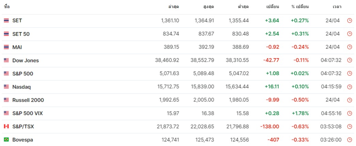Click the clock icon in Bovespa row
The width and height of the screenshot is (356, 146).
350,140
